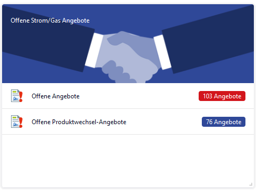Click the number 76 in the blue badge
Screen dimensions: 257x192
coord(209,122)
